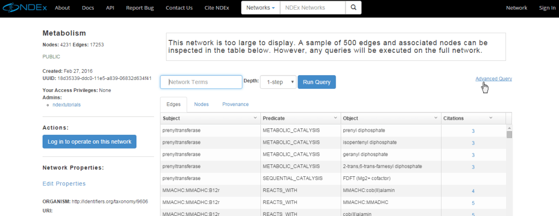The height and width of the screenshot is (216, 559).
Task: Click the Run Query button
Action: (x=317, y=82)
